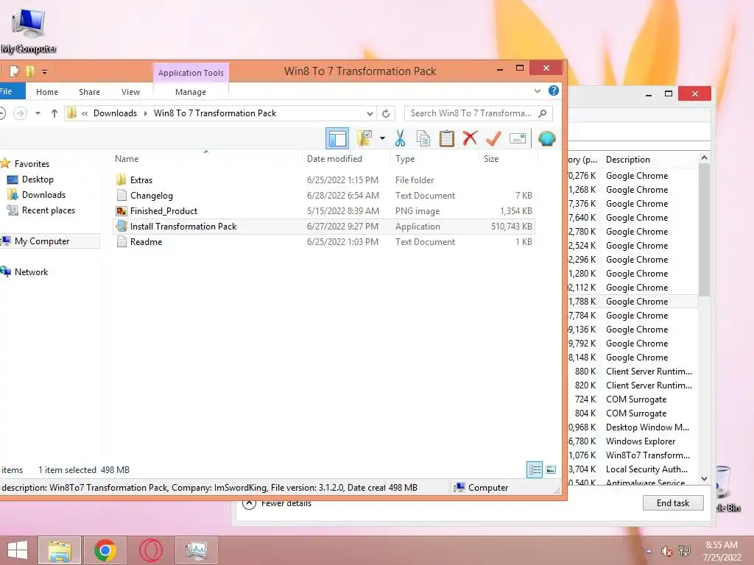Open the Manage ribbon tab
Viewport: 754px width, 565px height.
point(191,92)
